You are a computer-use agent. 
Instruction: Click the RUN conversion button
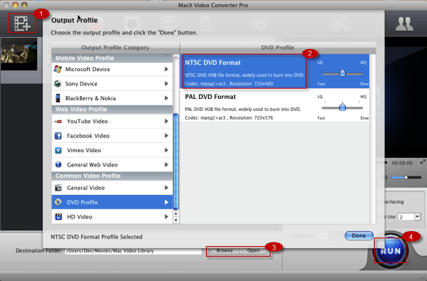pyautogui.click(x=390, y=250)
